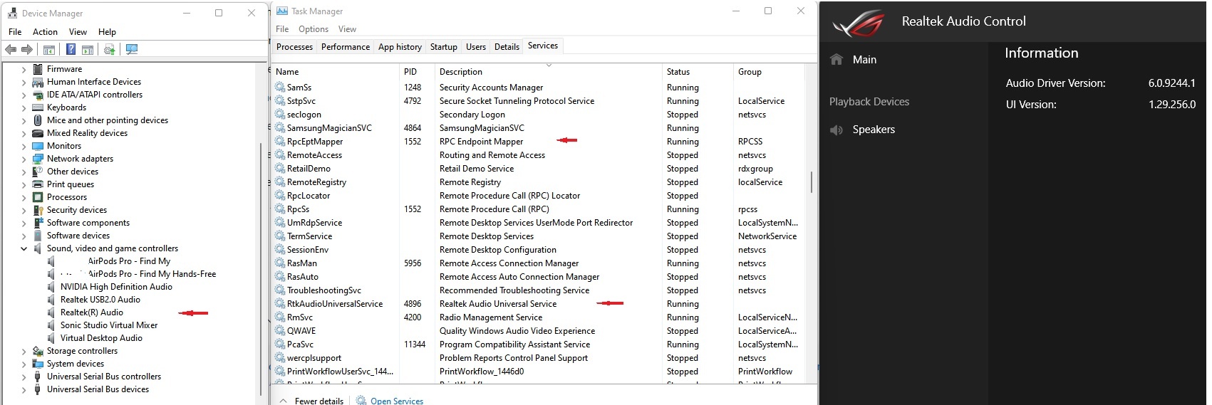Viewport: 1212px width, 405px height.
Task: Expand Universal Serial Bus controllers node
Action: (24, 377)
